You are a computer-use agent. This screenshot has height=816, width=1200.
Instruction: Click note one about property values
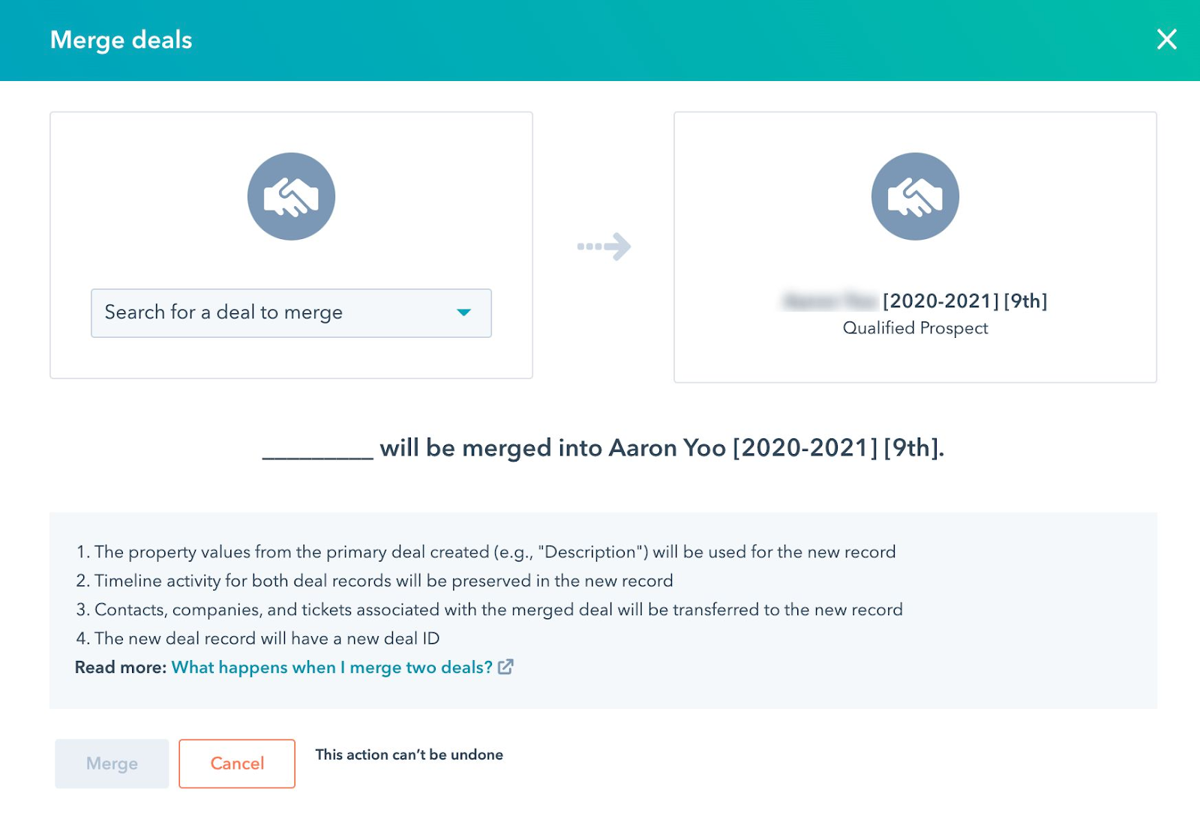(486, 552)
